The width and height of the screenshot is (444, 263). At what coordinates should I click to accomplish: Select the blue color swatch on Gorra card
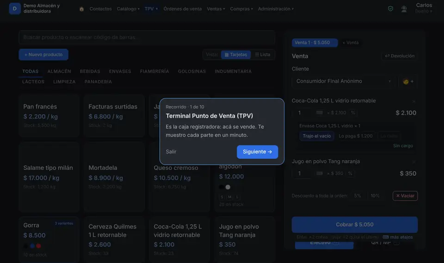coord(32,246)
